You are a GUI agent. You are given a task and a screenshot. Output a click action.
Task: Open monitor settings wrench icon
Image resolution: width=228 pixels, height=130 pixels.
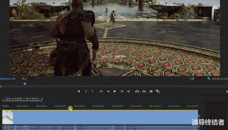(209, 79)
